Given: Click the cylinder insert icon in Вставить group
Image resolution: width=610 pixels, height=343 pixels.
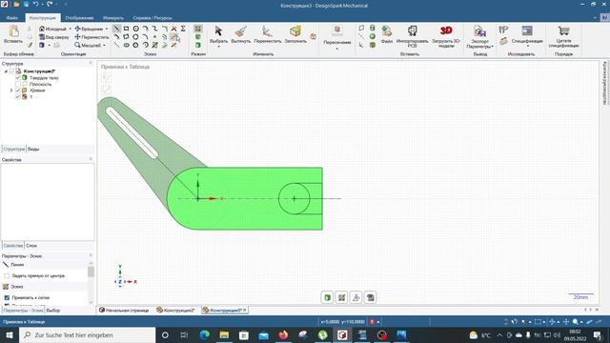Looking at the screenshot, I should point(373,28).
